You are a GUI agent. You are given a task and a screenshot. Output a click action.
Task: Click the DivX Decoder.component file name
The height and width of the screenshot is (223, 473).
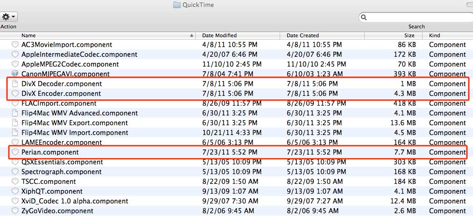62,84
